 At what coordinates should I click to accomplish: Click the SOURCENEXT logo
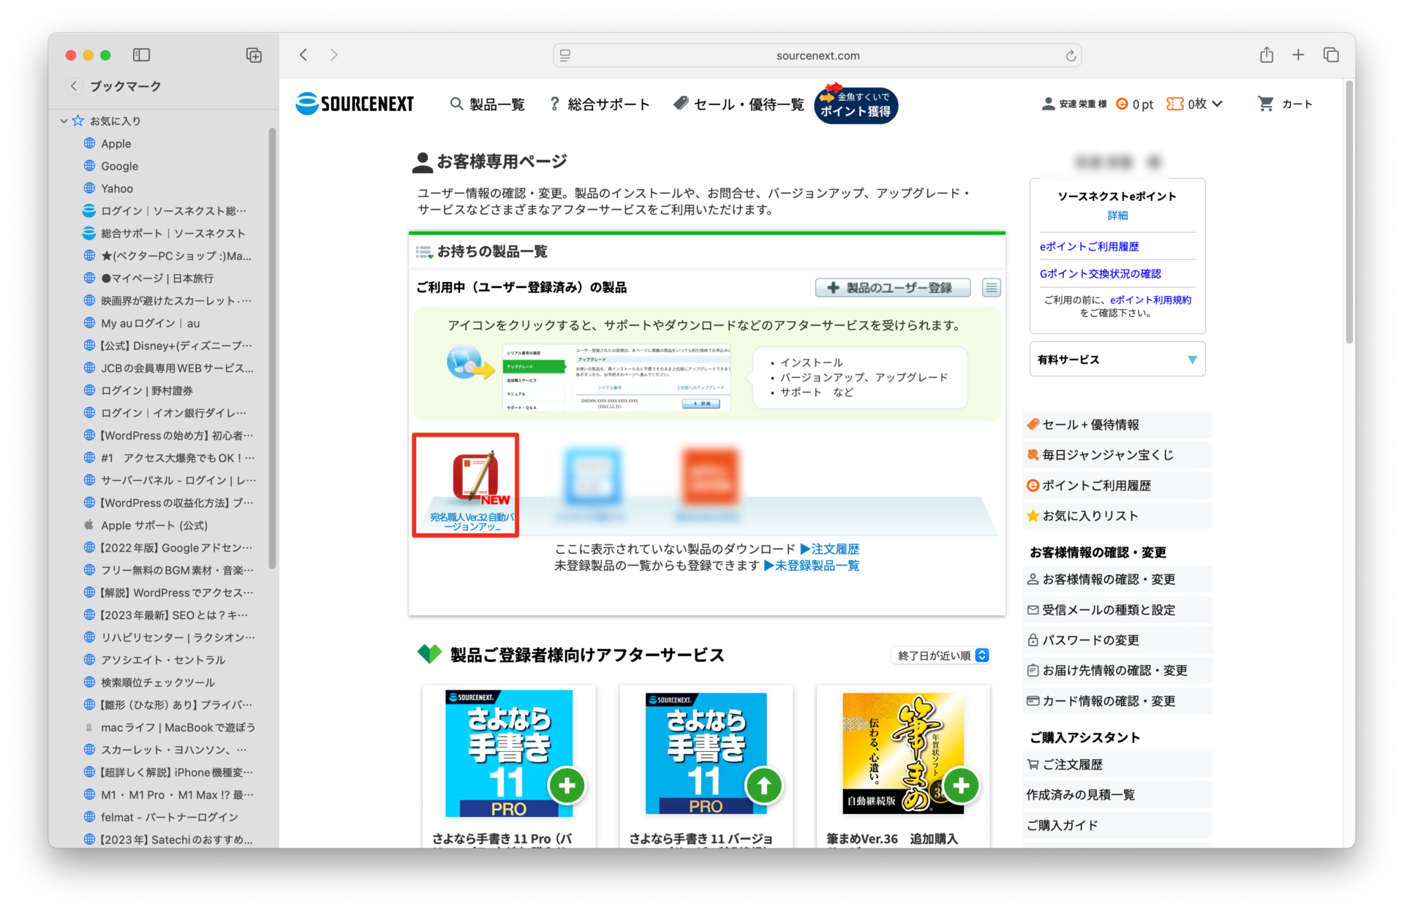coord(355,104)
